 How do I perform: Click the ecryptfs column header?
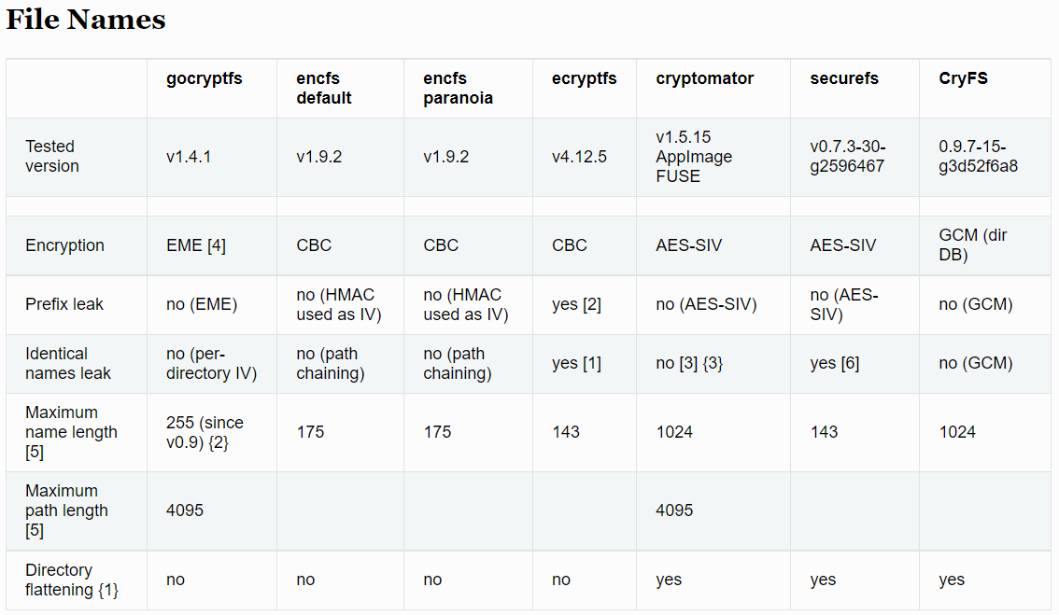click(584, 78)
